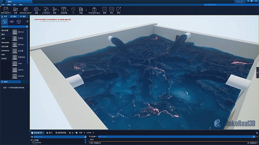Stop playback with the square stop button
259x145 pixels.
112,9
